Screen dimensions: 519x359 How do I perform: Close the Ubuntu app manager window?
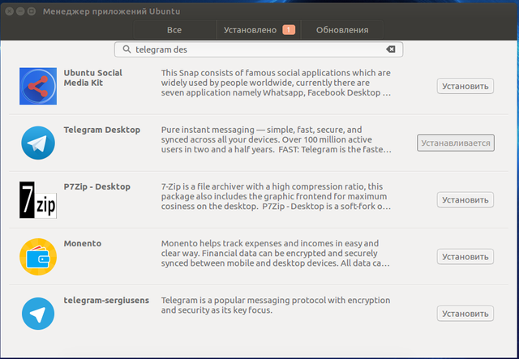pos(10,10)
